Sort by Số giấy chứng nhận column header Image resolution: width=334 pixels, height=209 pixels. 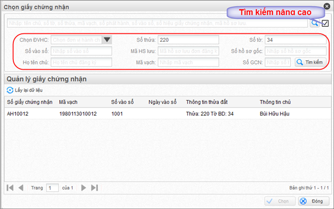coord(29,102)
